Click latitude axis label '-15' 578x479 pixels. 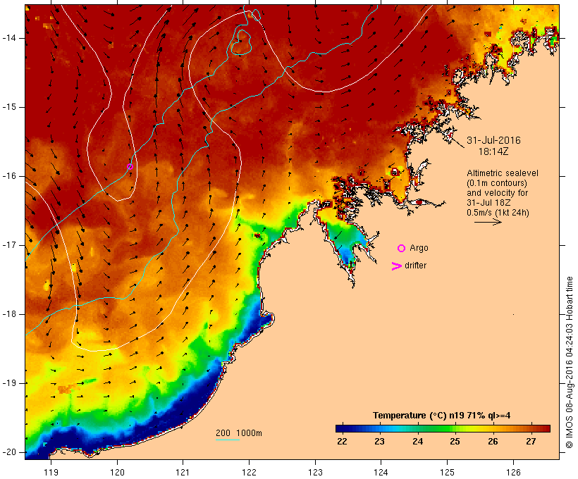[9, 107]
